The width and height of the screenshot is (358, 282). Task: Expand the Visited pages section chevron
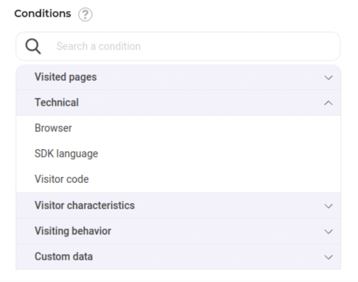tap(328, 77)
